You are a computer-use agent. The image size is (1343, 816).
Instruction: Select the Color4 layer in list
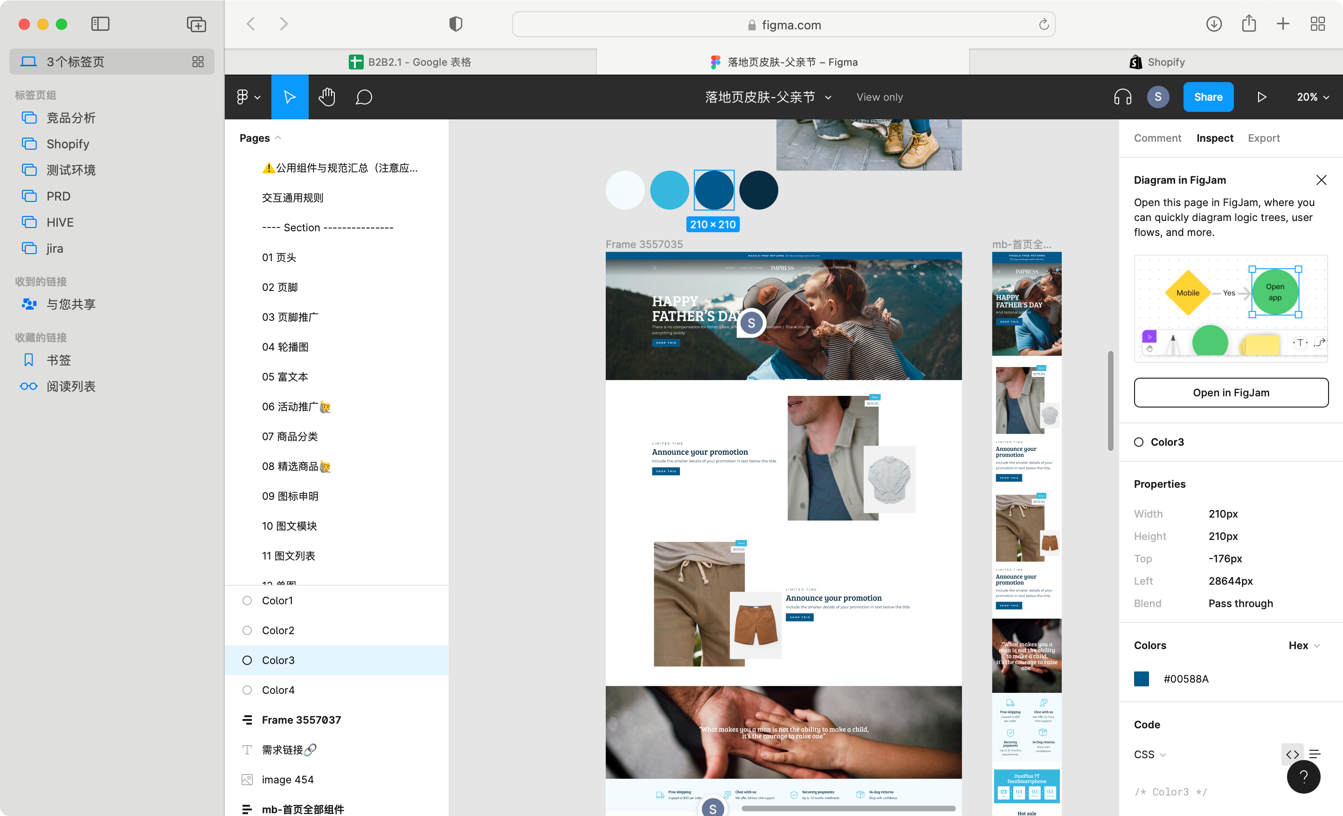[278, 690]
